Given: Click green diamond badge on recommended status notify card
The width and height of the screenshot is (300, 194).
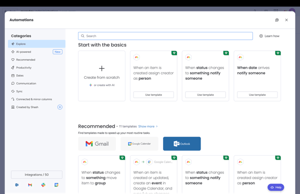Looking at the screenshot, I should point(226,158).
